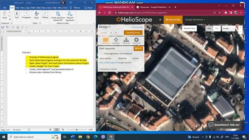Click the Print Preview icon in Word toolbar

(18, 27)
